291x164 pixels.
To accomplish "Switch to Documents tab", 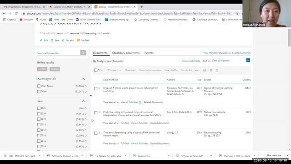I will [x=100, y=53].
